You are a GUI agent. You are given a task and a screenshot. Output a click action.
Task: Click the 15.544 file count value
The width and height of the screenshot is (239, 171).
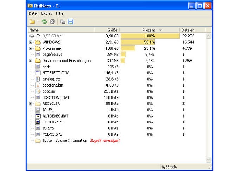click(188, 42)
